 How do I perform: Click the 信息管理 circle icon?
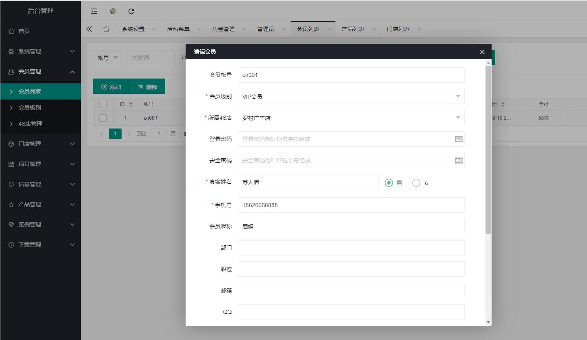pos(11,184)
